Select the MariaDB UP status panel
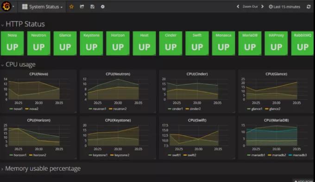The image size is (315, 182). [250, 43]
